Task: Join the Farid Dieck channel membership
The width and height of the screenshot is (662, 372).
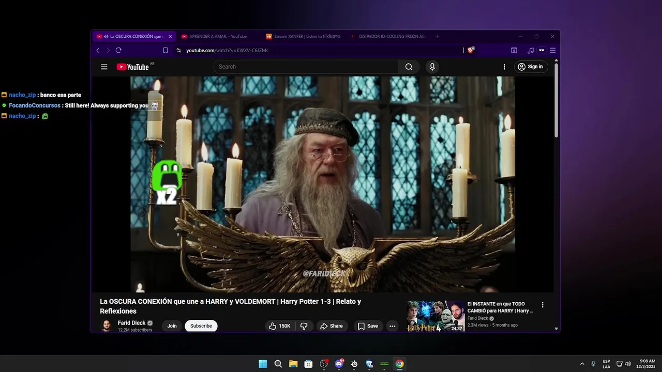Action: [172, 326]
